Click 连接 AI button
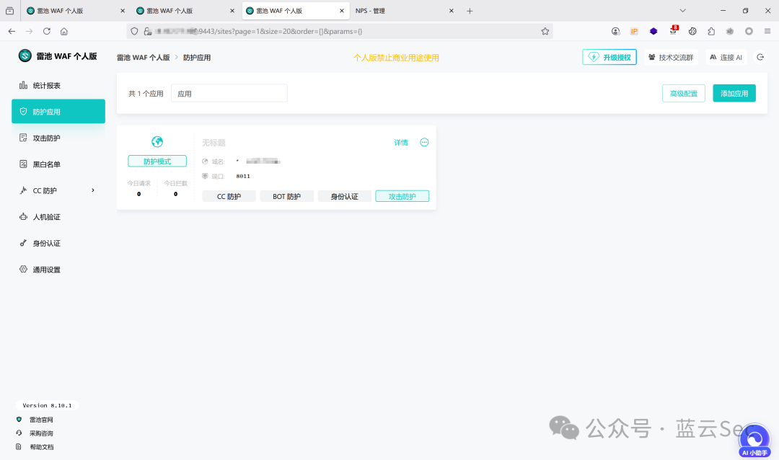 click(726, 57)
